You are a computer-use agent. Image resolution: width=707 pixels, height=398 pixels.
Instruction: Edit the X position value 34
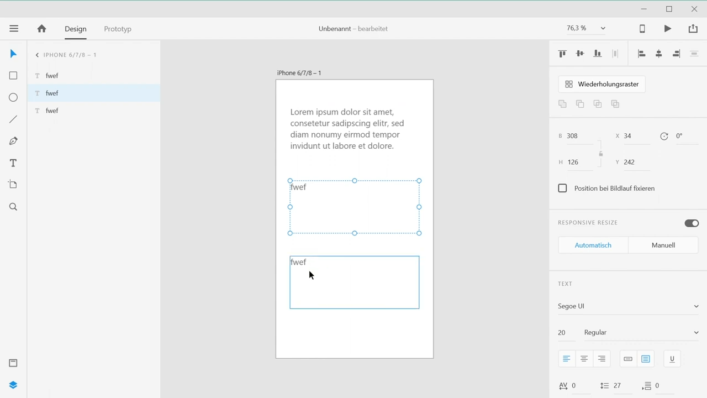(636, 136)
